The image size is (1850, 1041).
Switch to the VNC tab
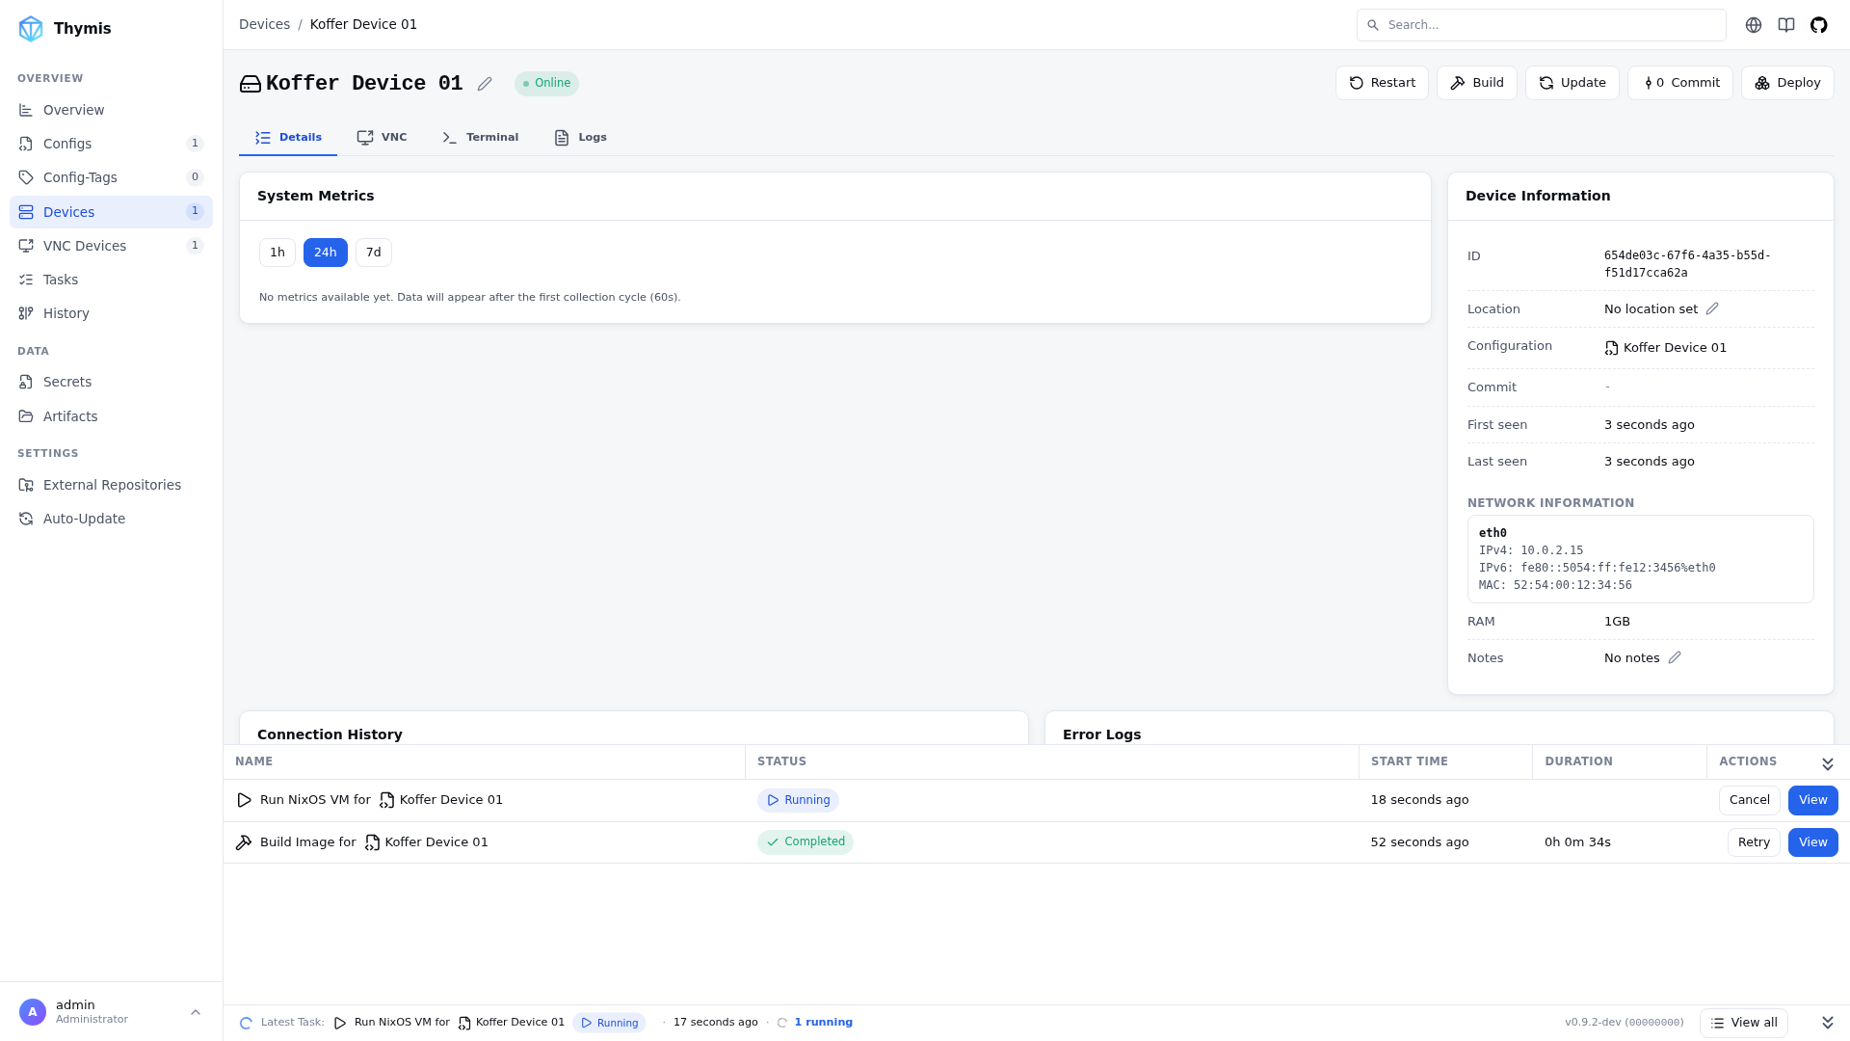382,138
